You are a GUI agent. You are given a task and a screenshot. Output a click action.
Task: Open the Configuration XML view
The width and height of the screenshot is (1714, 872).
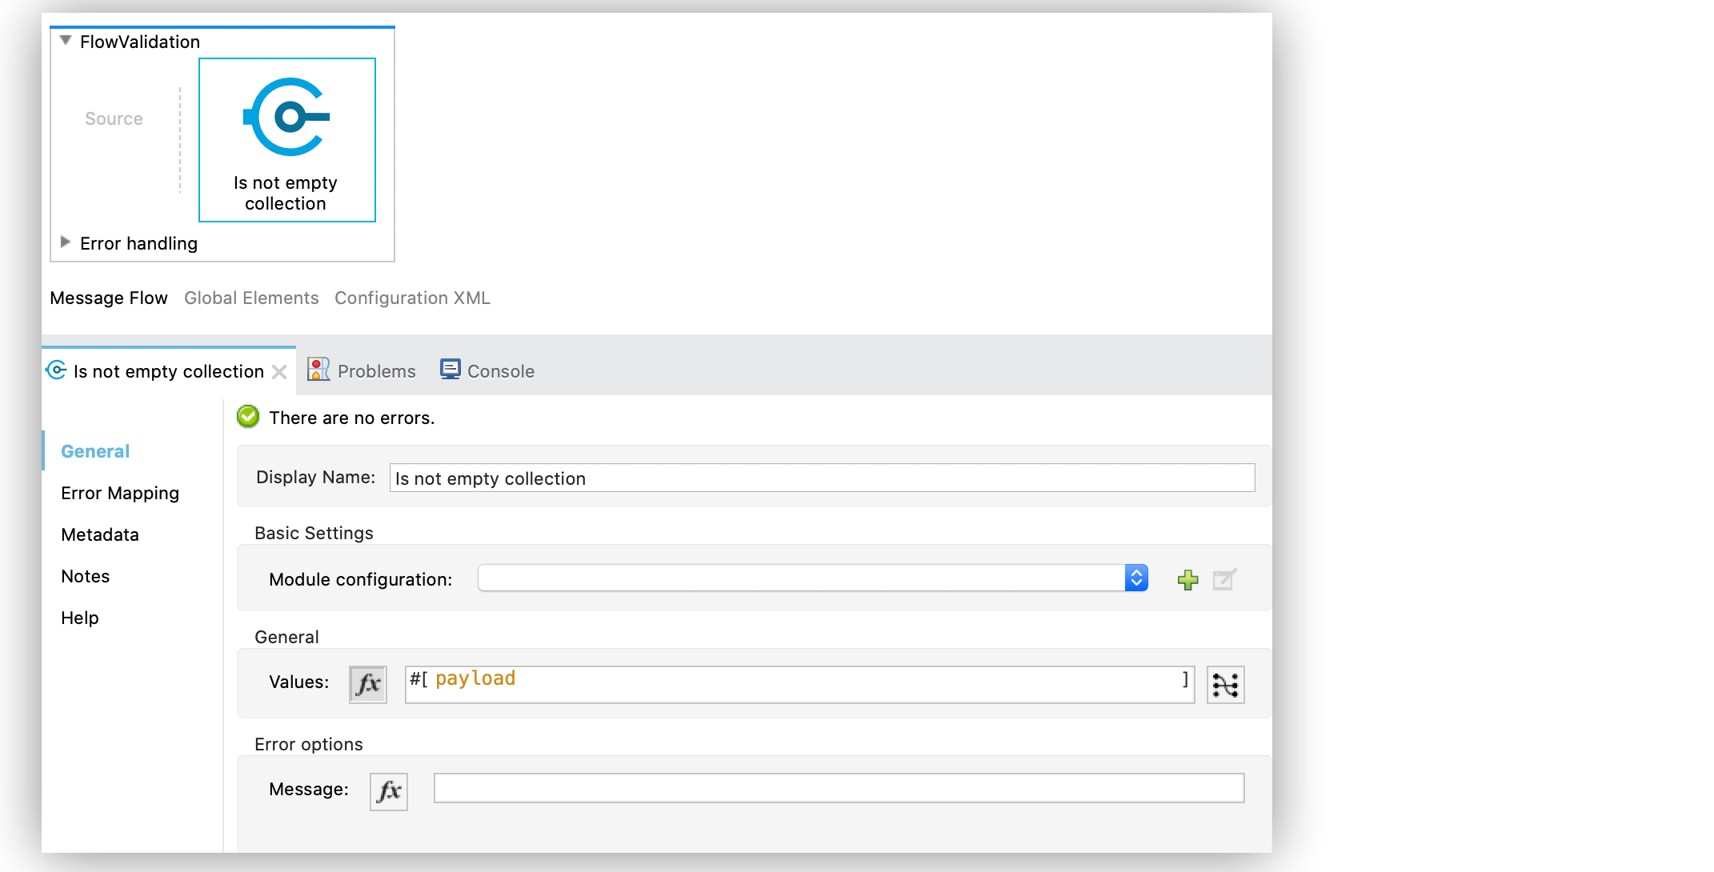pyautogui.click(x=412, y=298)
